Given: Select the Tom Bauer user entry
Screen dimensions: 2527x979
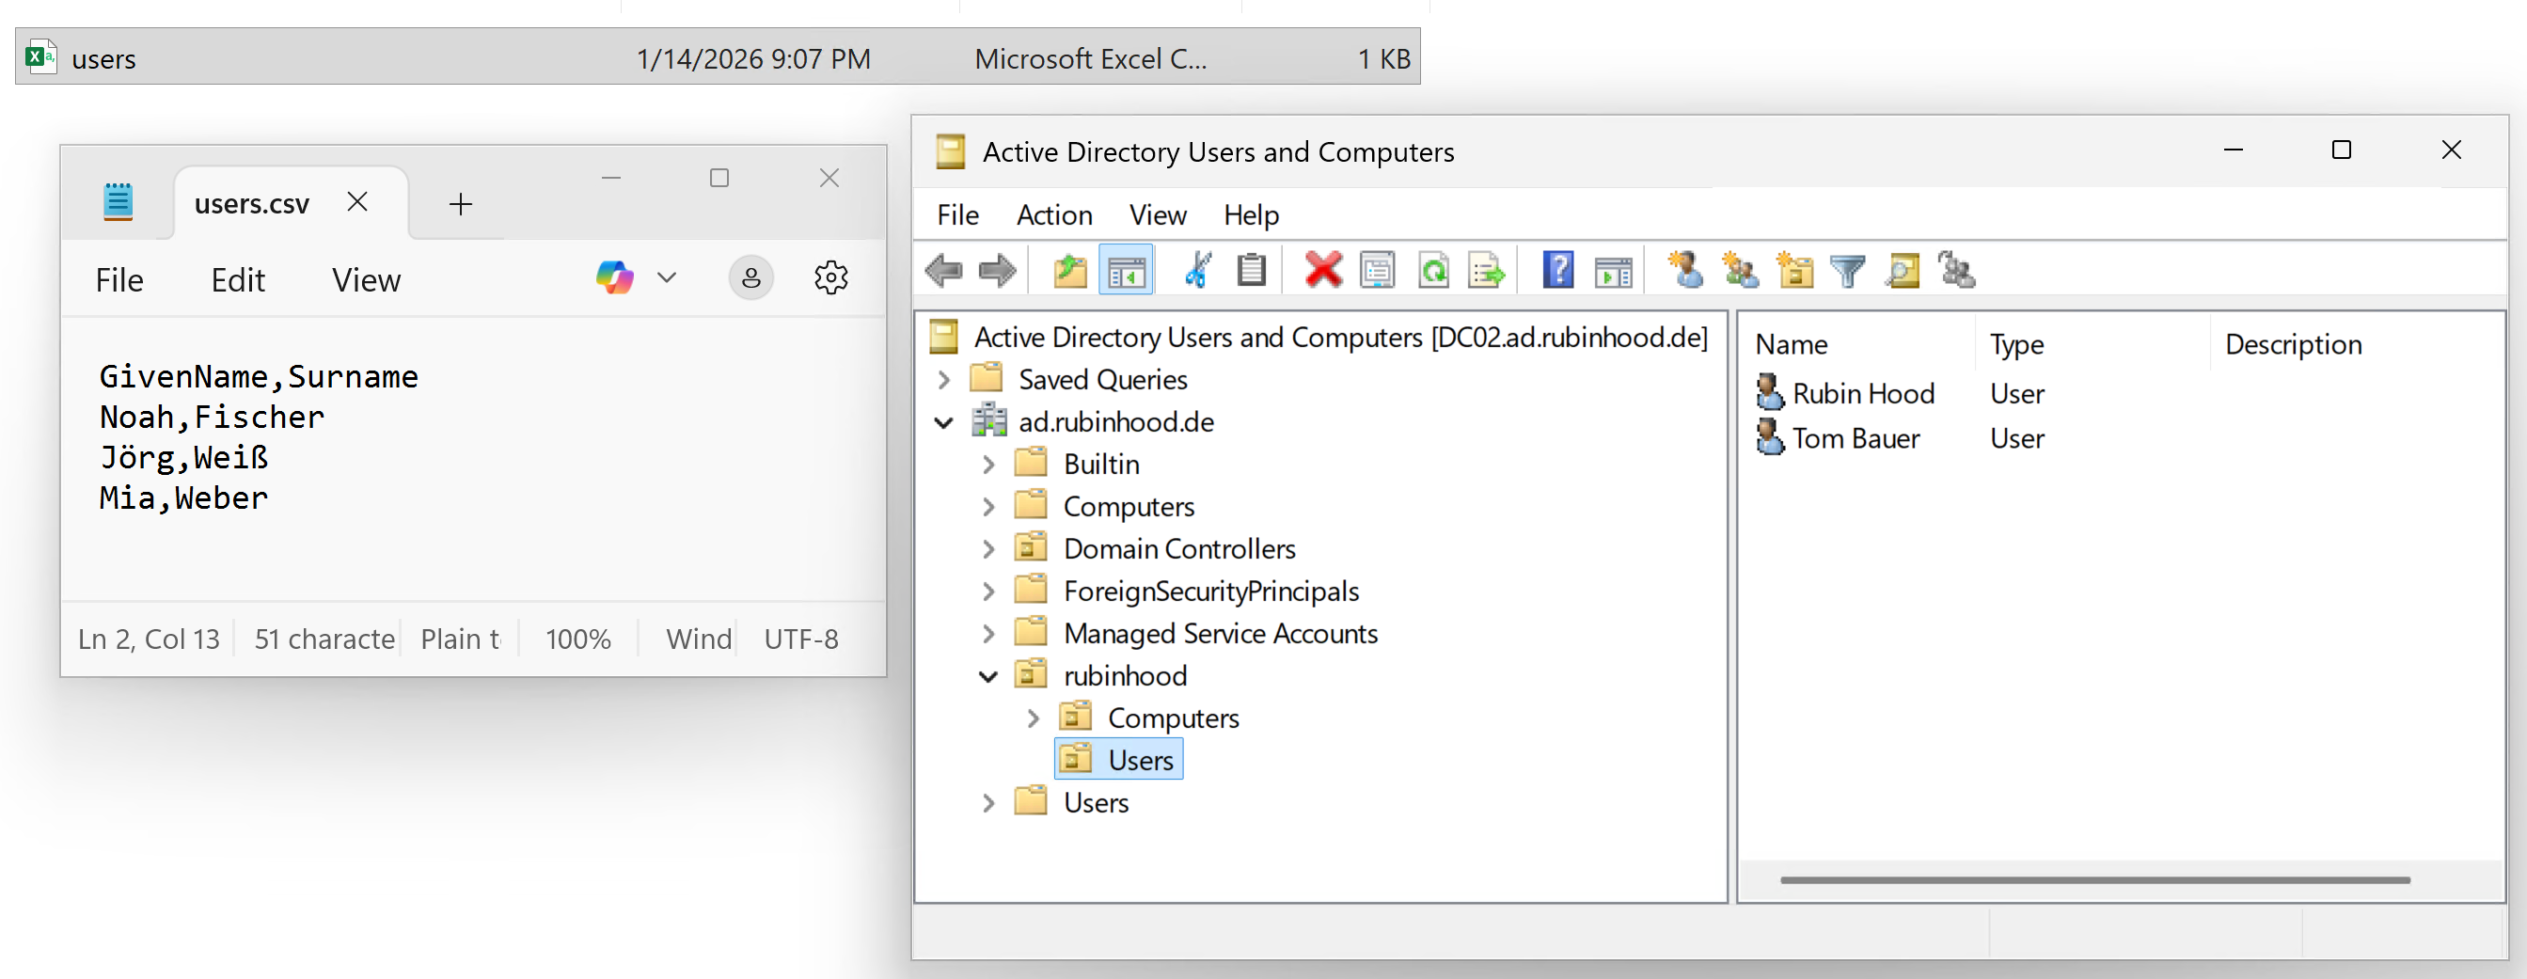Looking at the screenshot, I should pos(1854,438).
